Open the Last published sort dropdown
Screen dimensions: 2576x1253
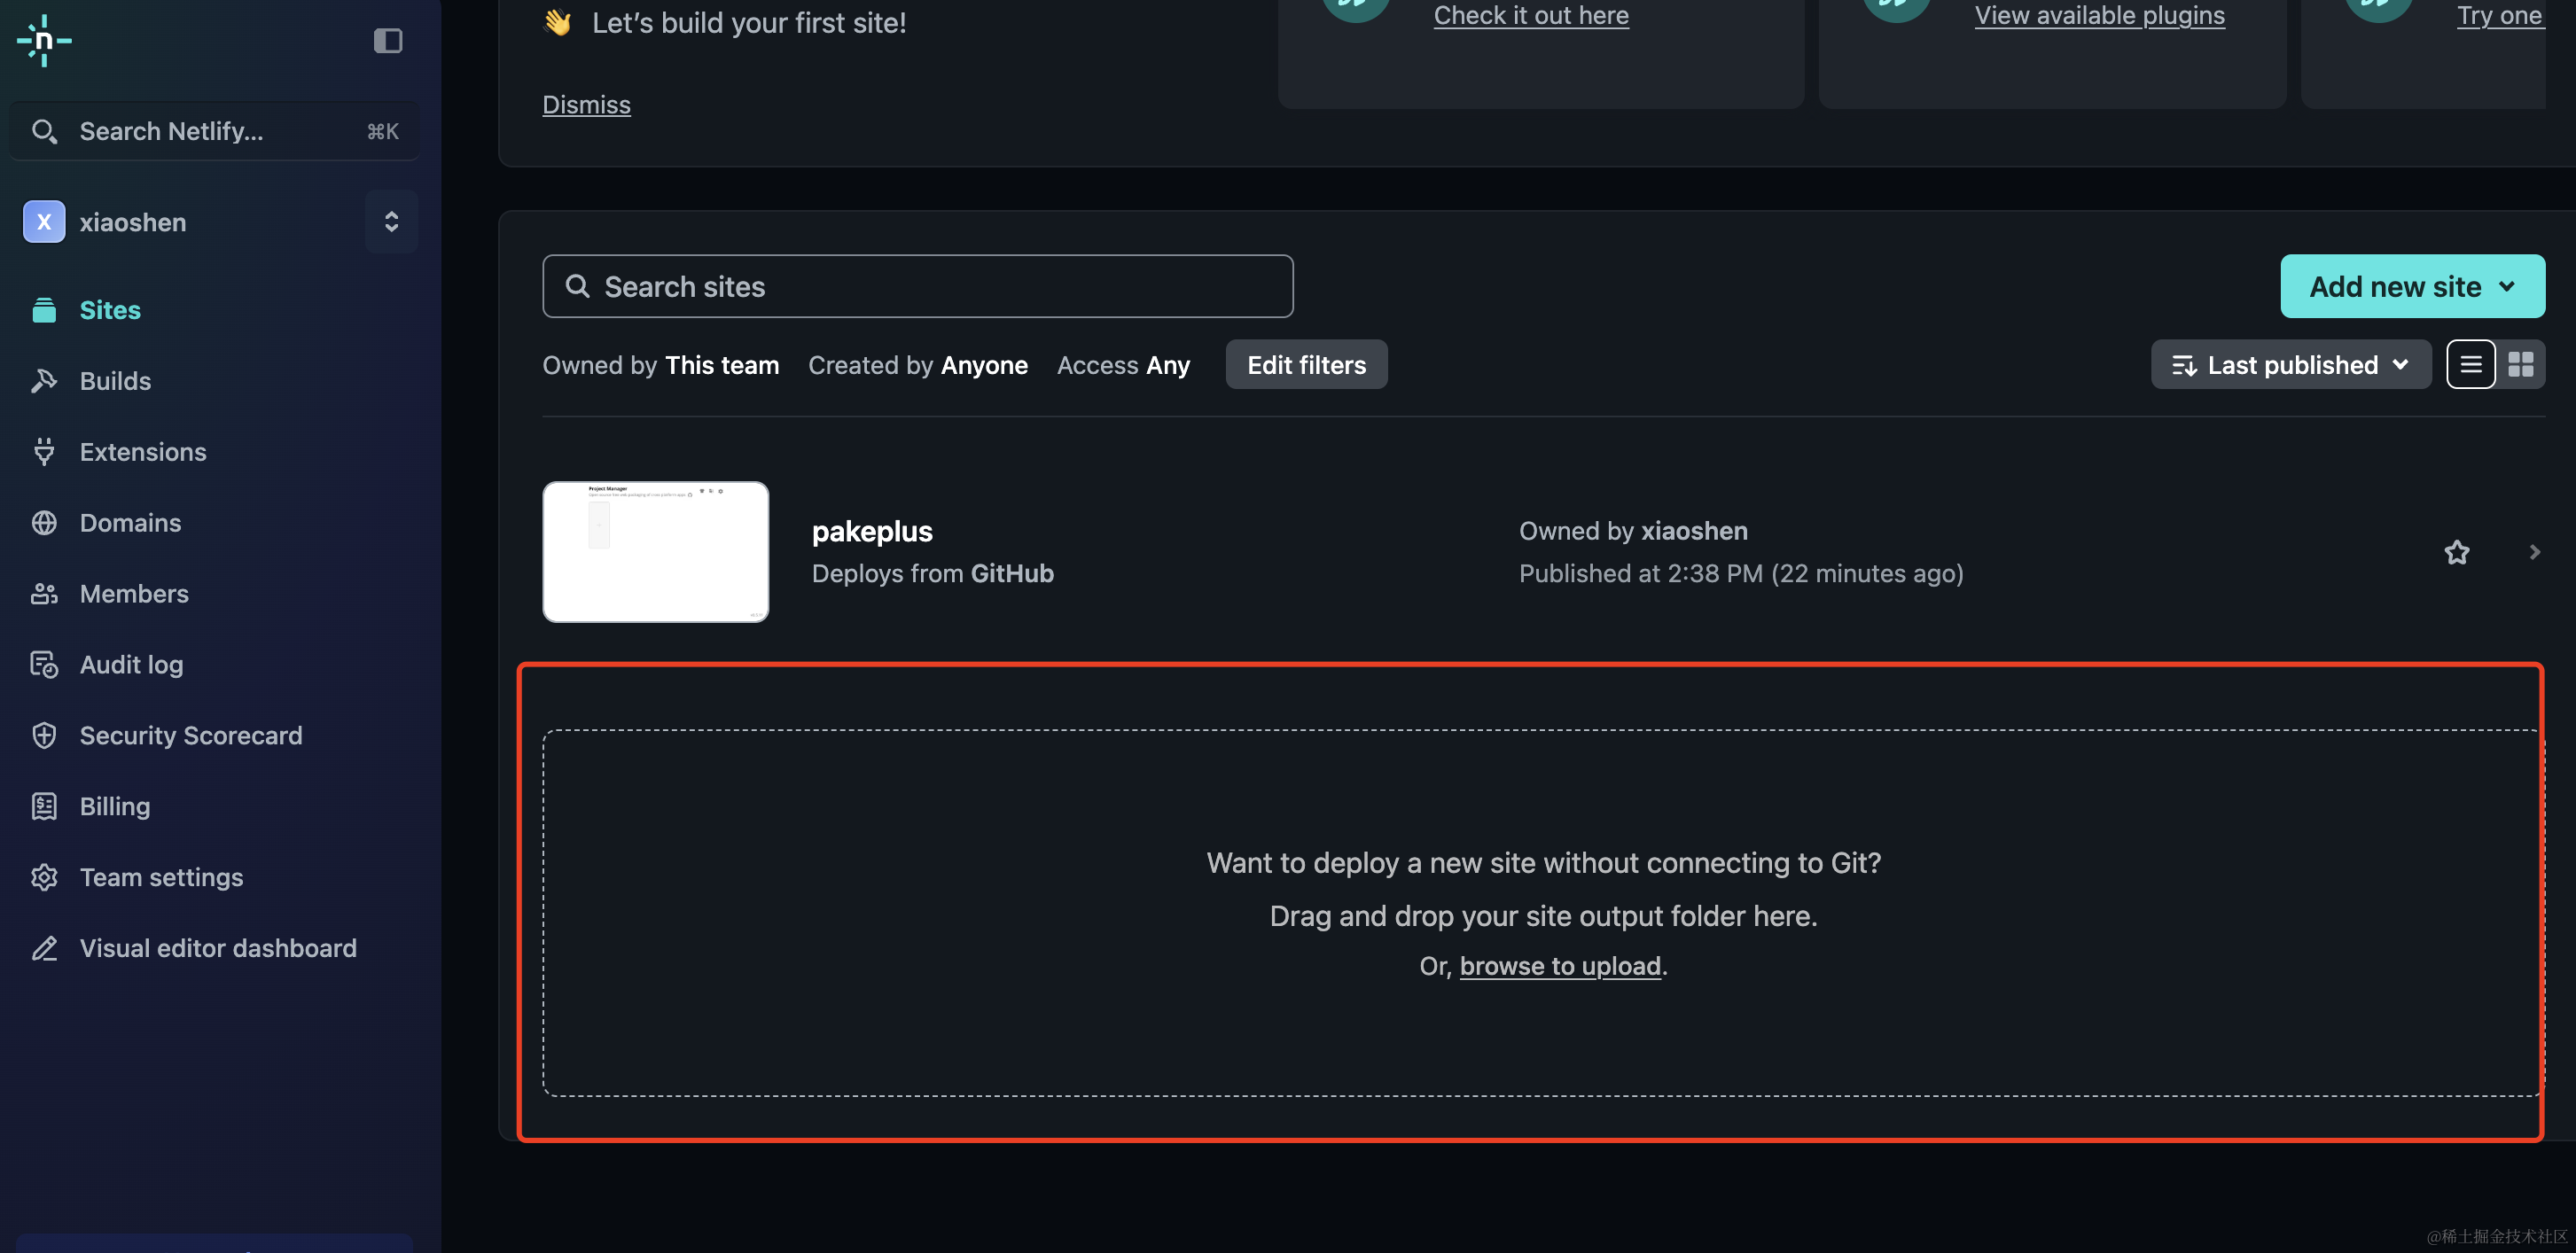[x=2291, y=365]
